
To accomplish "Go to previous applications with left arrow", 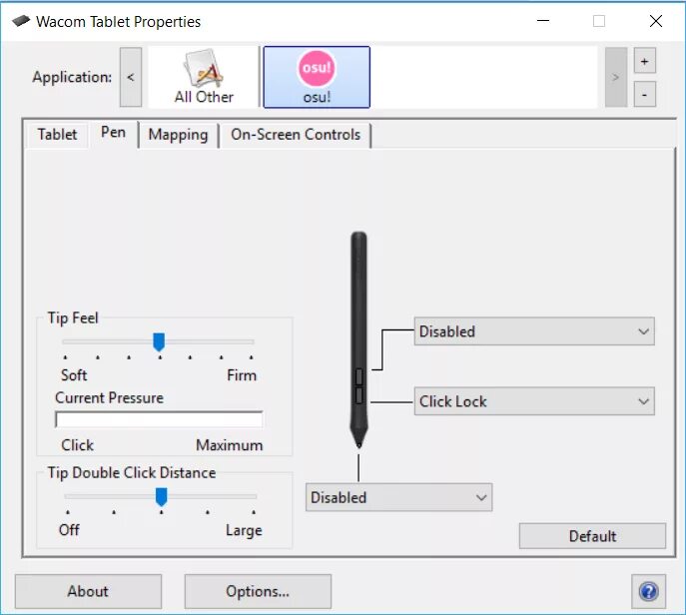I will pos(131,77).
